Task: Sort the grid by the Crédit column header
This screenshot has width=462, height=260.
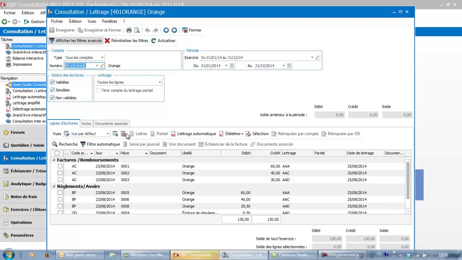Action: pyautogui.click(x=266, y=153)
